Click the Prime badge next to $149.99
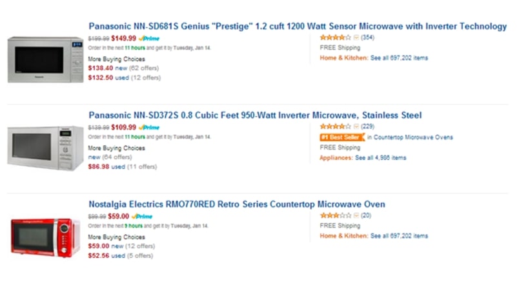 point(149,38)
